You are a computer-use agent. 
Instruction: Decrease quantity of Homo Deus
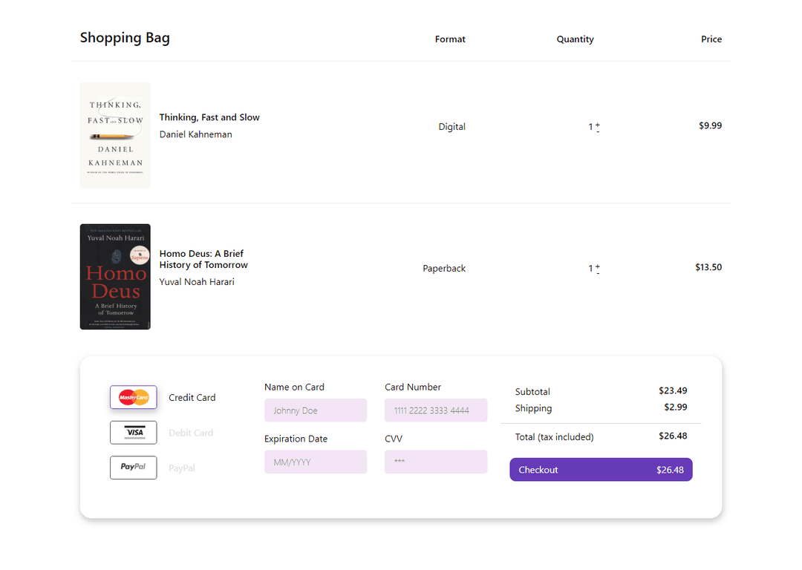pyautogui.click(x=598, y=273)
